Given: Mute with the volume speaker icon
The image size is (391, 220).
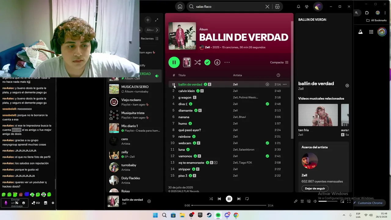Looking at the screenshot, I should 315,201.
